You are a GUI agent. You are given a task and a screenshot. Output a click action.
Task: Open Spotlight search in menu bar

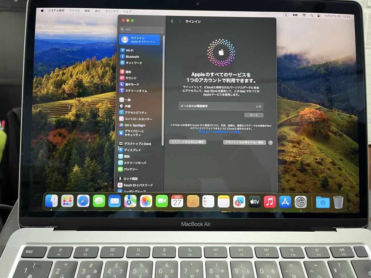click(312, 15)
